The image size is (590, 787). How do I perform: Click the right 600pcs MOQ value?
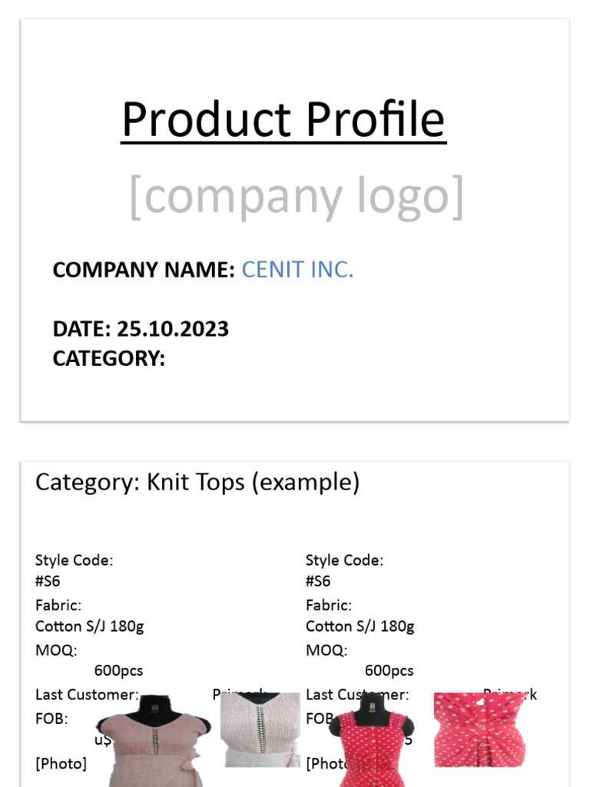389,671
